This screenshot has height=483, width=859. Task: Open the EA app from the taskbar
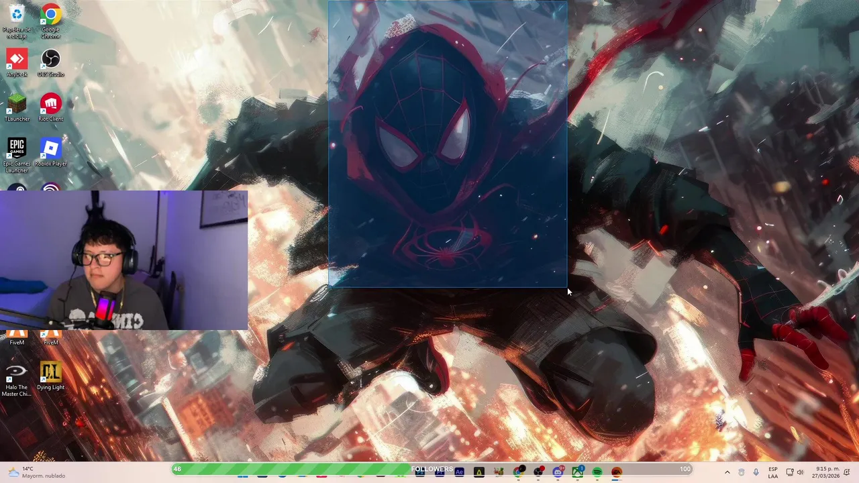click(617, 472)
